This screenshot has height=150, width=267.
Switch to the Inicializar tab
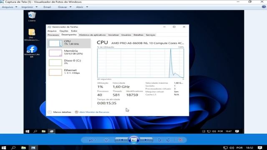click(113, 35)
